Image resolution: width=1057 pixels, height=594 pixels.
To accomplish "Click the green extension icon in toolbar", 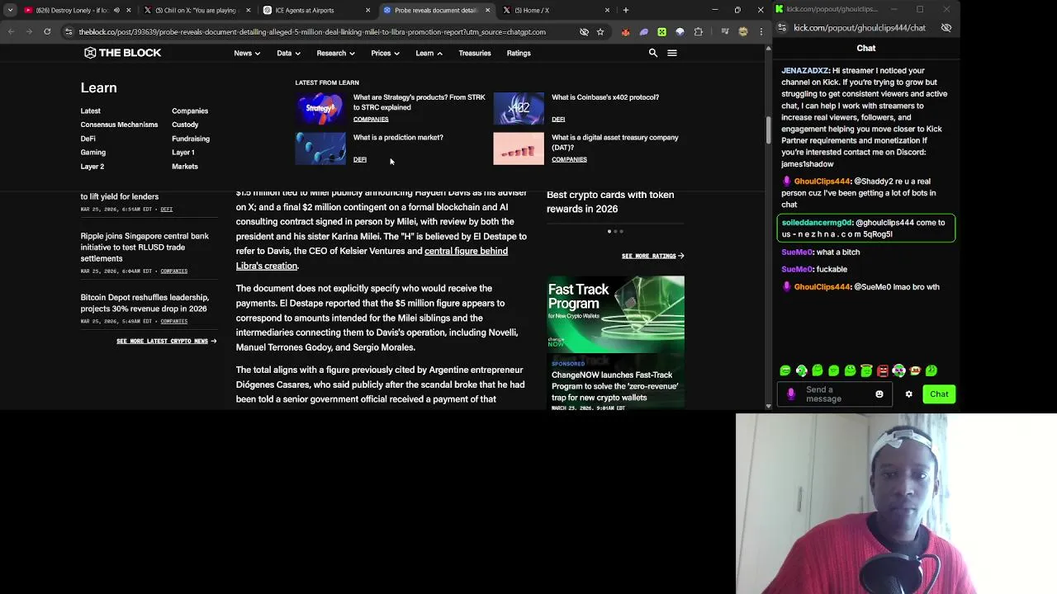I will (x=661, y=31).
